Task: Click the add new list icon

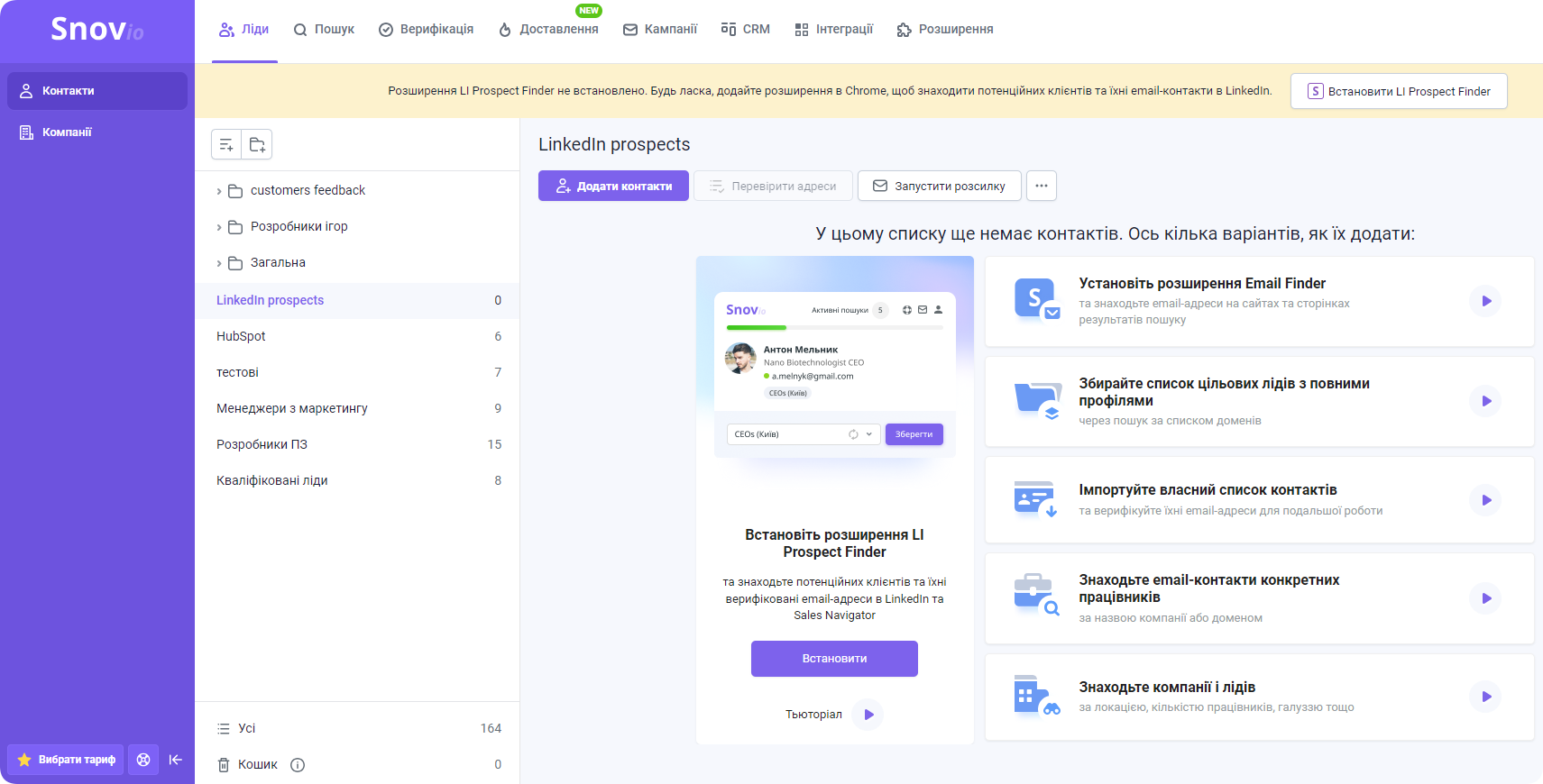Action: 226,144
